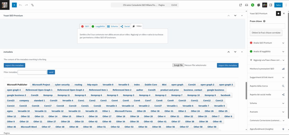Expand Contenuto Cornerstone section
The height and width of the screenshot is (135, 289).
[x=267, y=120]
